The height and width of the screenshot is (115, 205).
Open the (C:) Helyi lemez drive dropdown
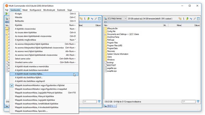click(115, 19)
